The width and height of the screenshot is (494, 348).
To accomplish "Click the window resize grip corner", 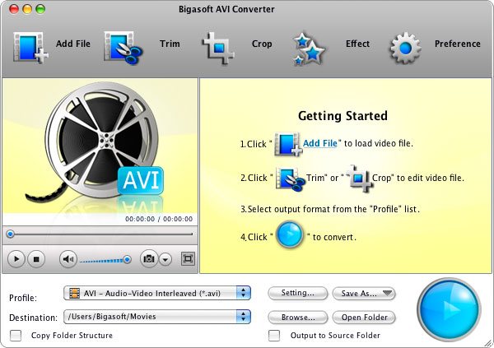I will pos(488,343).
